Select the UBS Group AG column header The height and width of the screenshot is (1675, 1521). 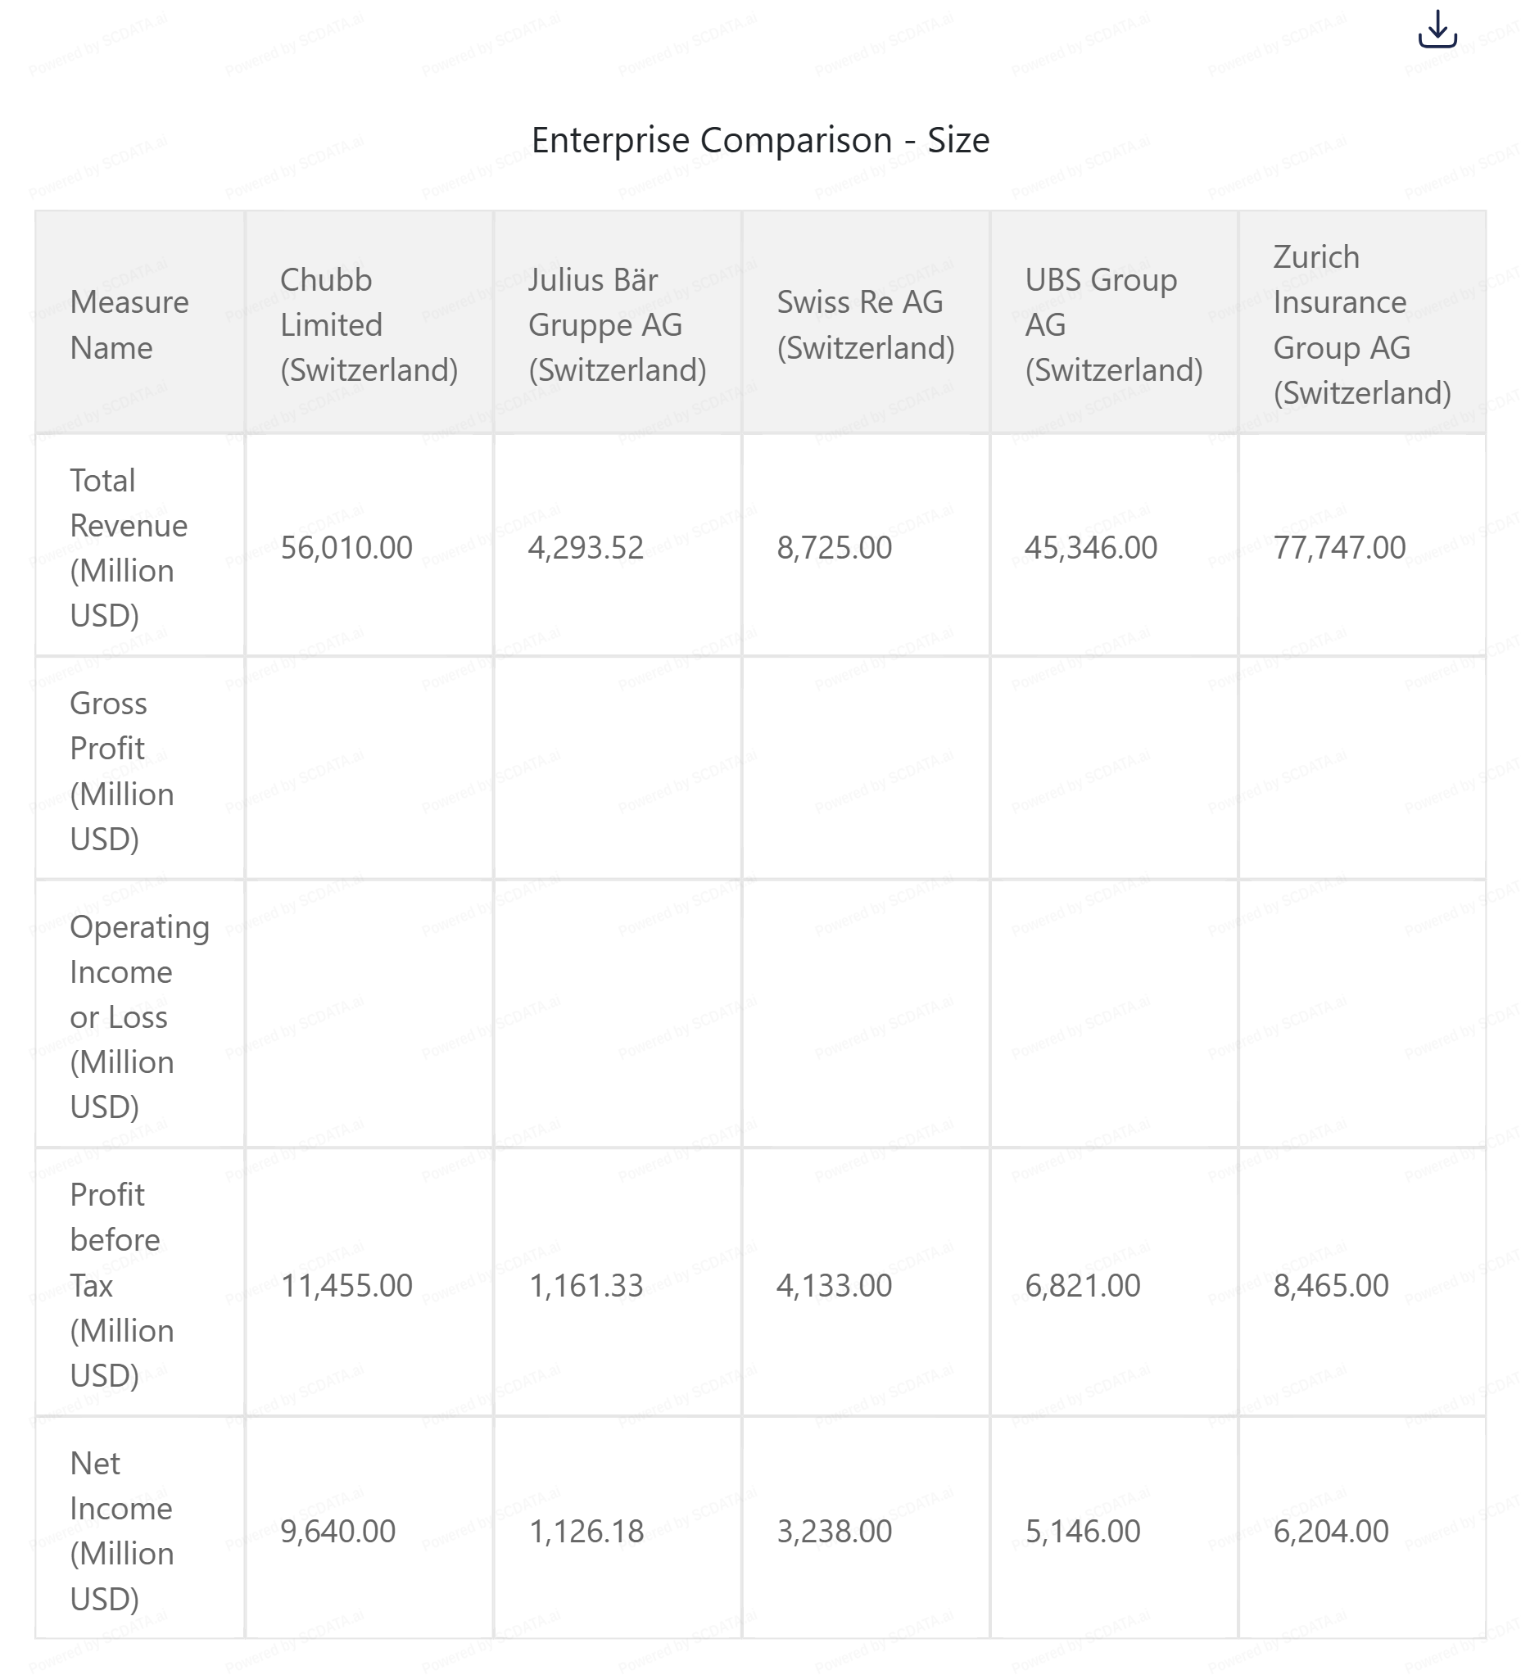1113,325
